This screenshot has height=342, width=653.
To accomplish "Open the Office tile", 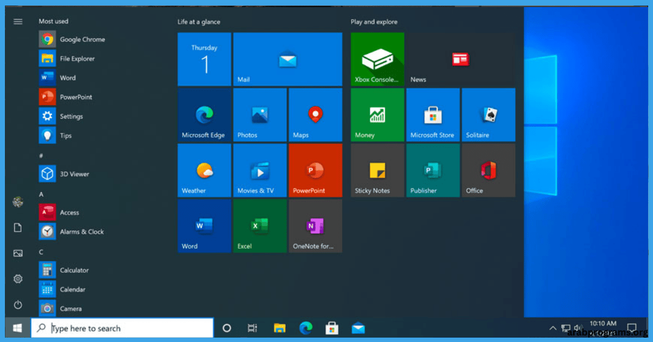I will [488, 170].
